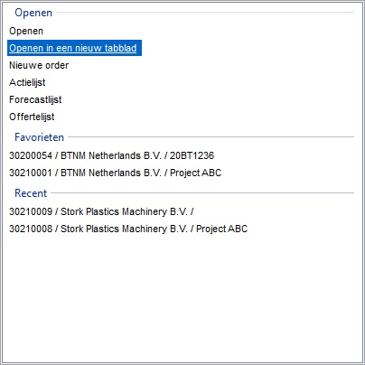Image resolution: width=365 pixels, height=365 pixels.
Task: Select Openen in een nieuw tabblad
Action: tap(73, 48)
